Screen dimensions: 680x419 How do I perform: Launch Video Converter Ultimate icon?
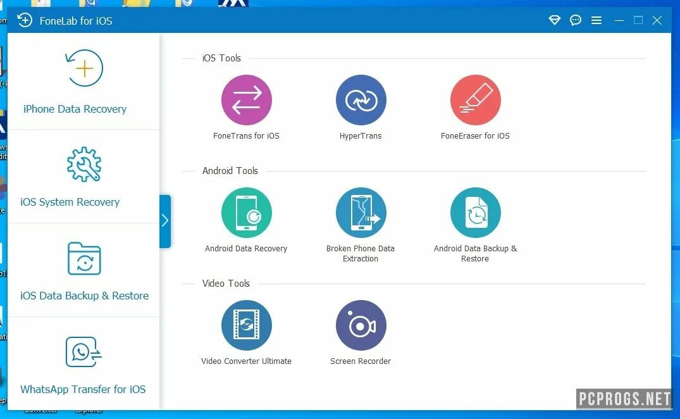[x=246, y=325]
